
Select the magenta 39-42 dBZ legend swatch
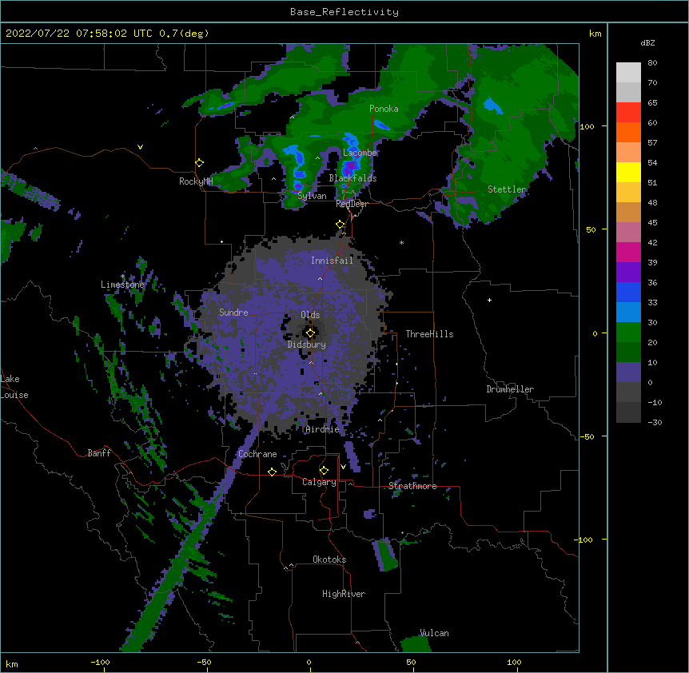pyautogui.click(x=628, y=252)
